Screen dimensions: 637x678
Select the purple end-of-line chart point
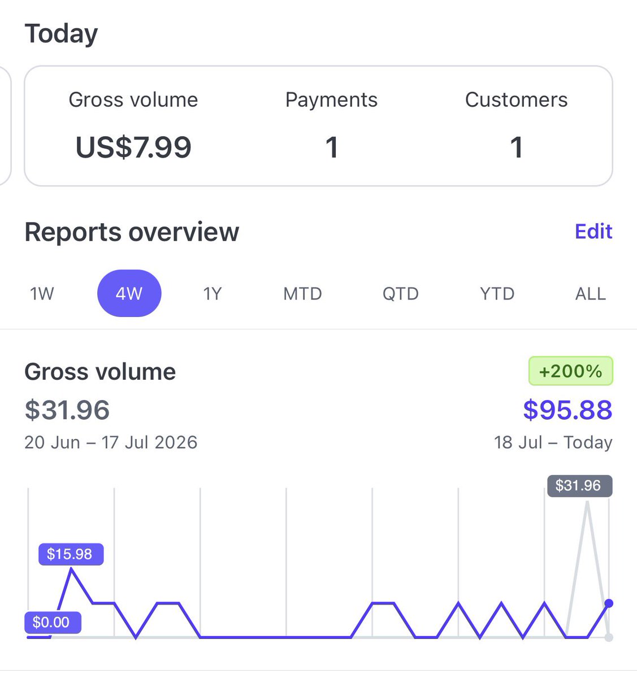point(609,603)
